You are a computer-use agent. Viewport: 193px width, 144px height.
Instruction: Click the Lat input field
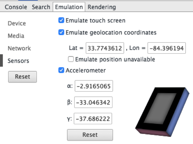click(x=105, y=48)
